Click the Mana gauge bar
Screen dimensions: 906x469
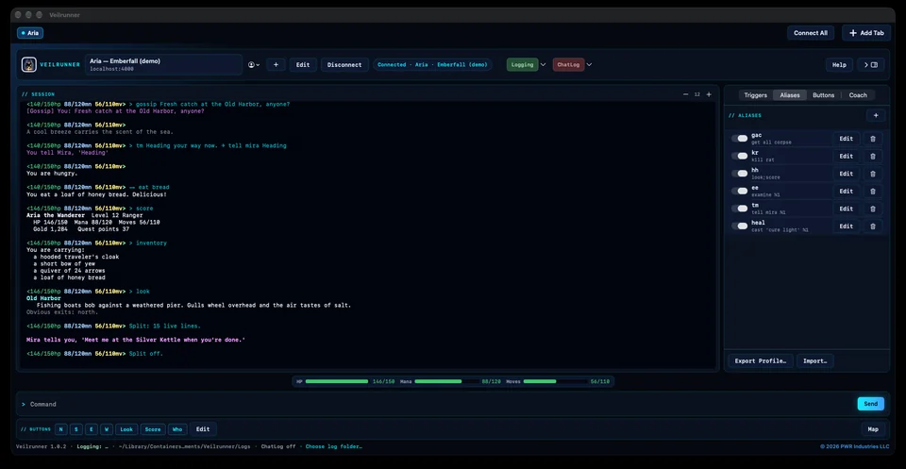tap(446, 381)
